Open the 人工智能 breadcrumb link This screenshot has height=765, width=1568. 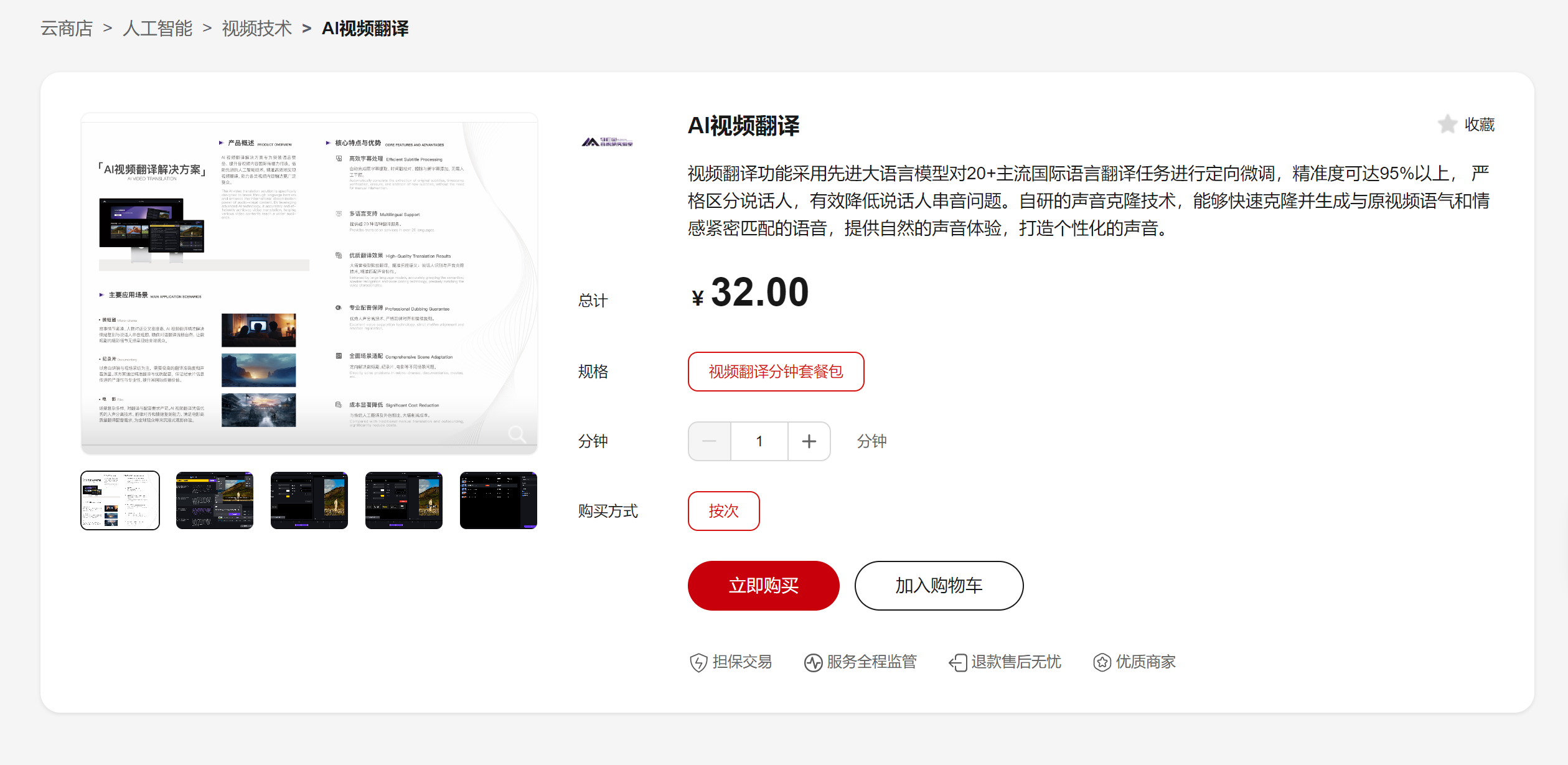(157, 28)
